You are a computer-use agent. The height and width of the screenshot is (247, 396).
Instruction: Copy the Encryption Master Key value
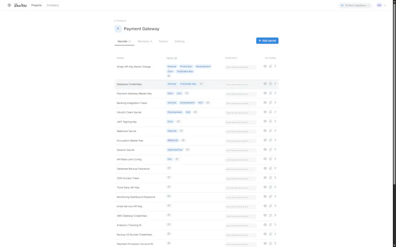click(270, 140)
